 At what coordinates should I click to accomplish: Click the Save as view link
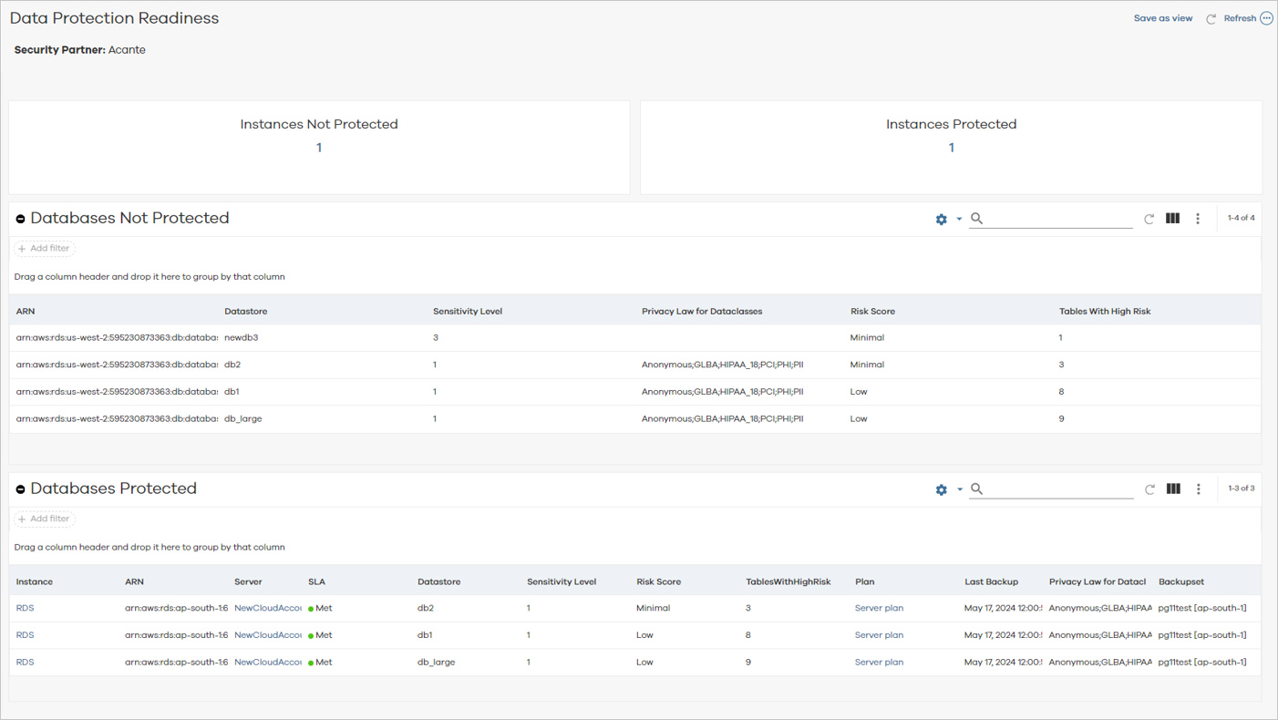[x=1162, y=17]
